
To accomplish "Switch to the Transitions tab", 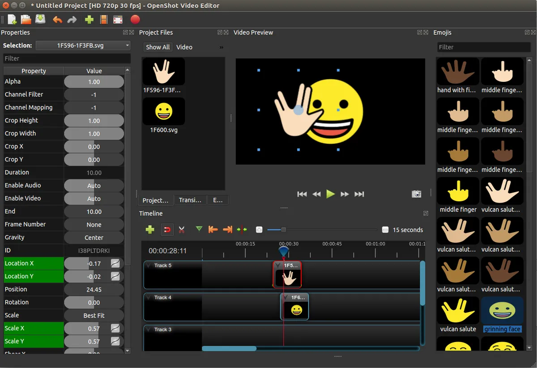I will [x=190, y=200].
